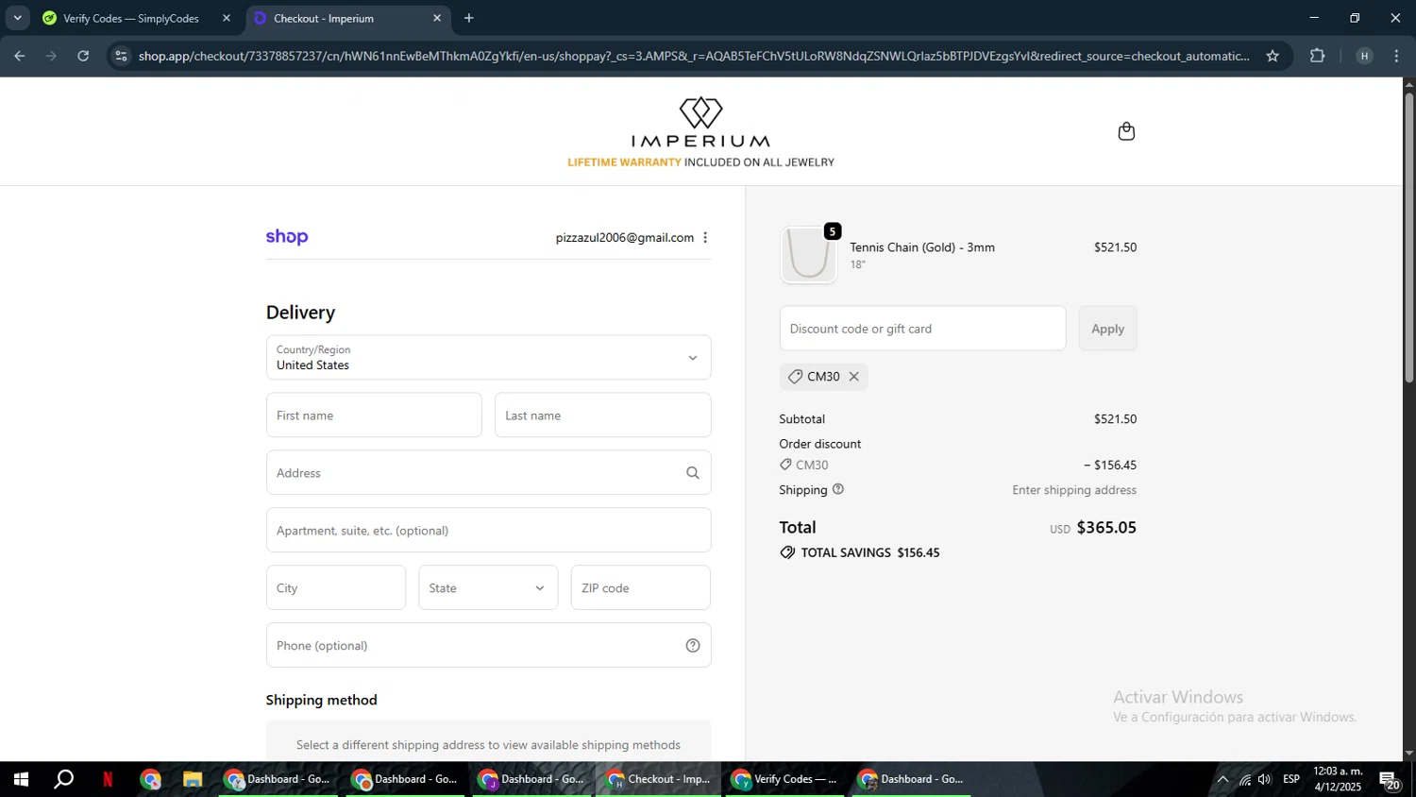Open the shopping bag cart icon
This screenshot has width=1416, height=797.
pos(1125,131)
